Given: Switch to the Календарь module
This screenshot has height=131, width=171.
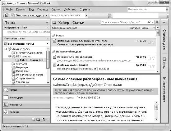Looking at the screenshot, I should 26,97.
